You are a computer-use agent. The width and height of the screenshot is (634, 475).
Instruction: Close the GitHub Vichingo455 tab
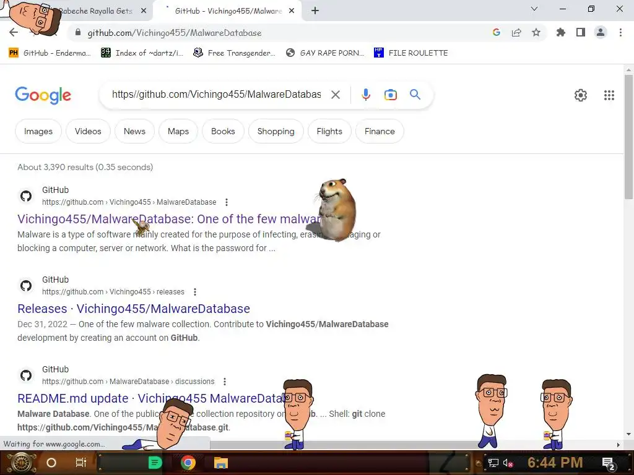292,11
